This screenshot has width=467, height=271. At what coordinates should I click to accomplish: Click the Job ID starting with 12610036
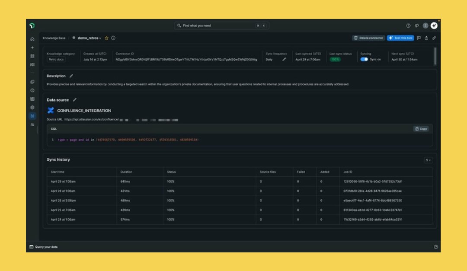click(372, 182)
